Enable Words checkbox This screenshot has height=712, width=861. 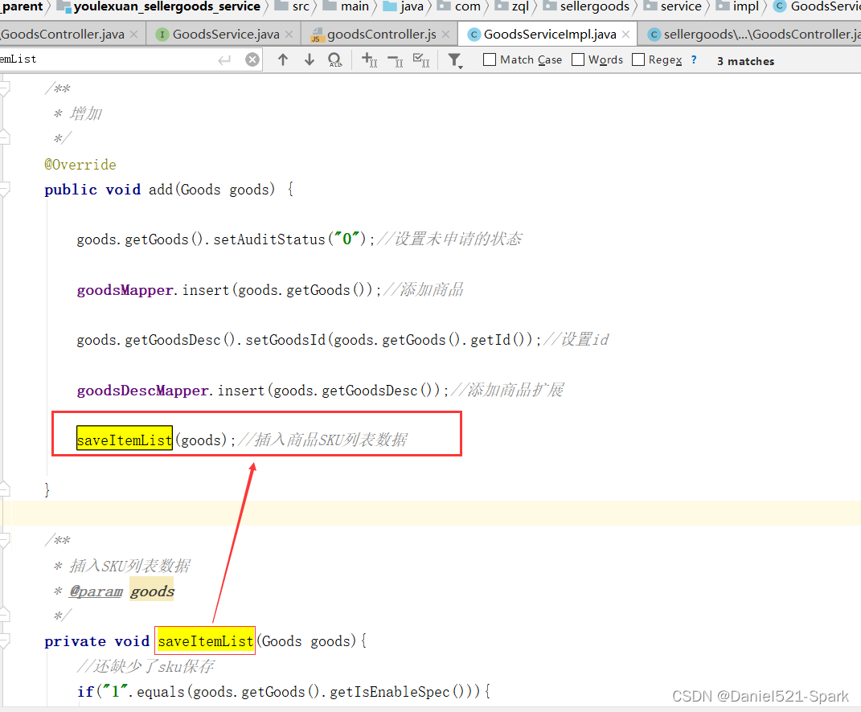point(578,59)
